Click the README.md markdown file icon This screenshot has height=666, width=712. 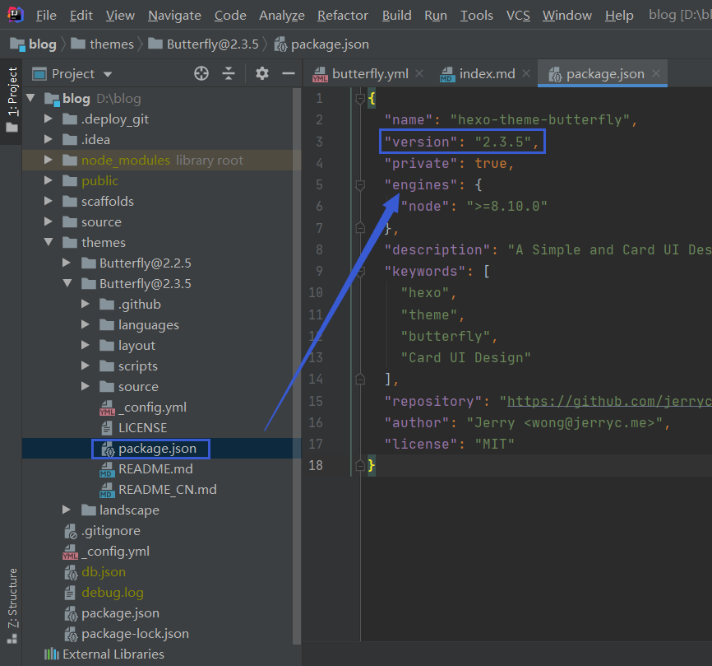107,469
